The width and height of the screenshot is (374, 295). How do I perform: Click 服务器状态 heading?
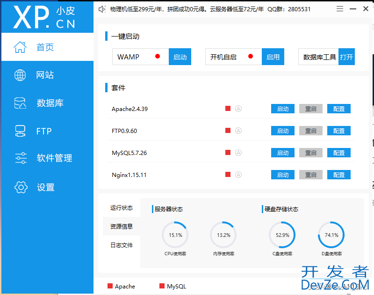click(x=168, y=209)
